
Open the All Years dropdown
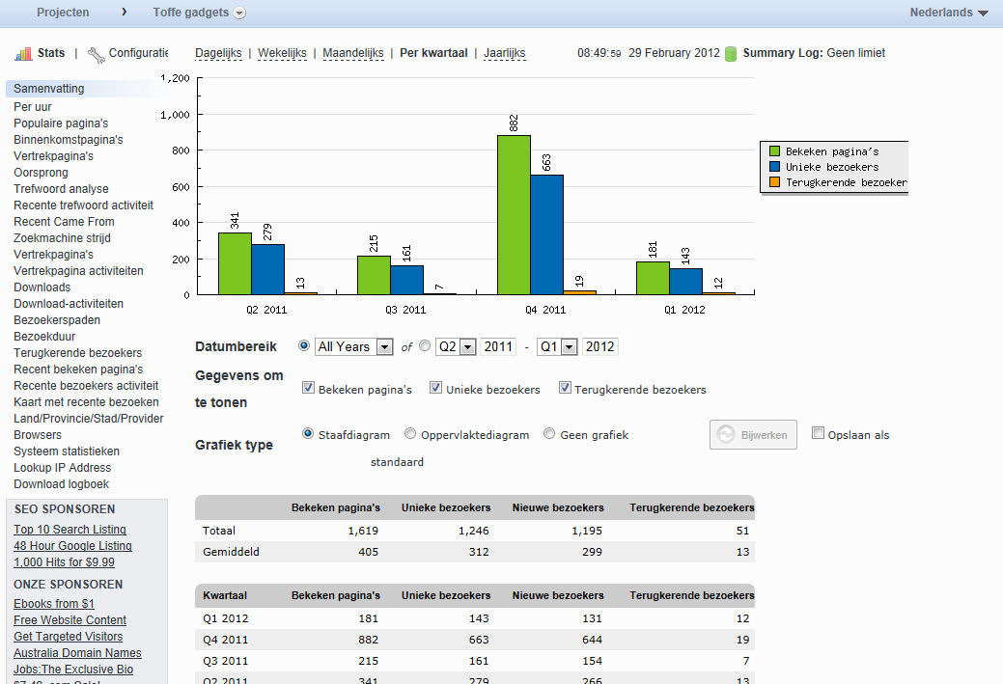pyautogui.click(x=353, y=346)
